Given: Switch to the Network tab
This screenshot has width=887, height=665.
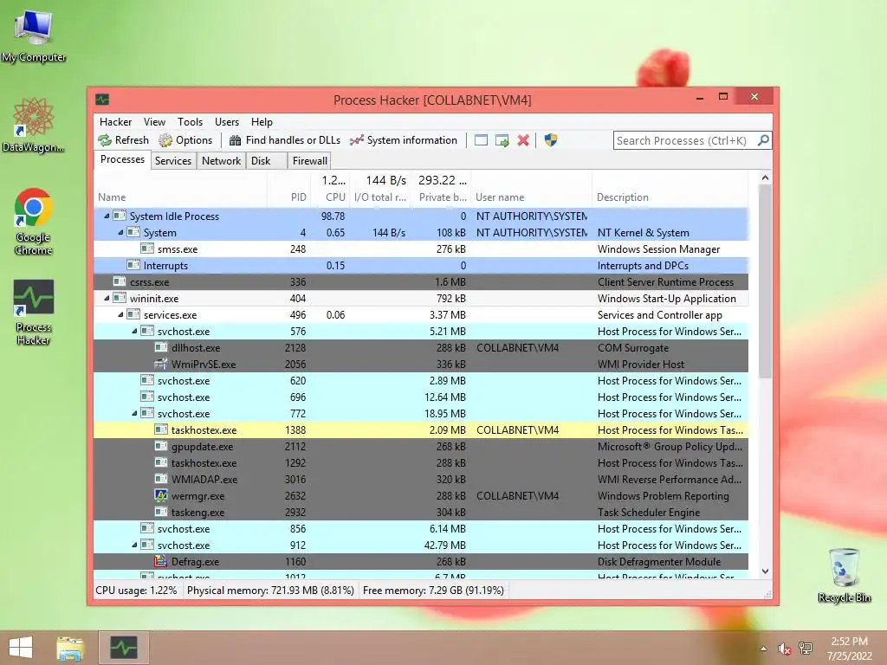Looking at the screenshot, I should click(x=221, y=161).
